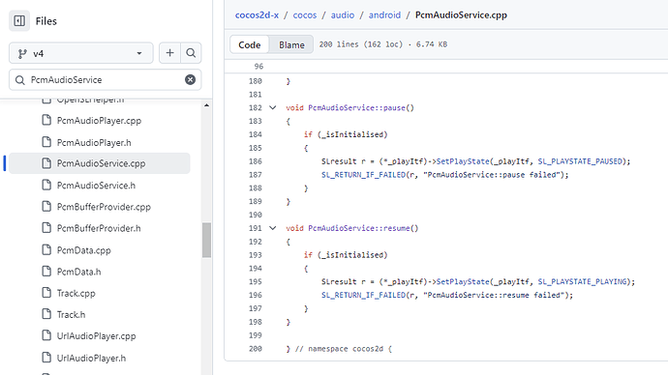Click SetPlayState call on line 186
The image size is (668, 375).
(x=463, y=161)
